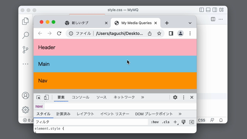Open VS Code editor more actions menu
The width and height of the screenshot is (247, 139).
[x=221, y=19]
